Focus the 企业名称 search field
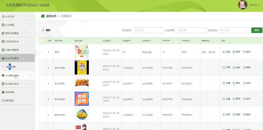Image resolution: width=263 pixels, height=130 pixels. point(191,30)
